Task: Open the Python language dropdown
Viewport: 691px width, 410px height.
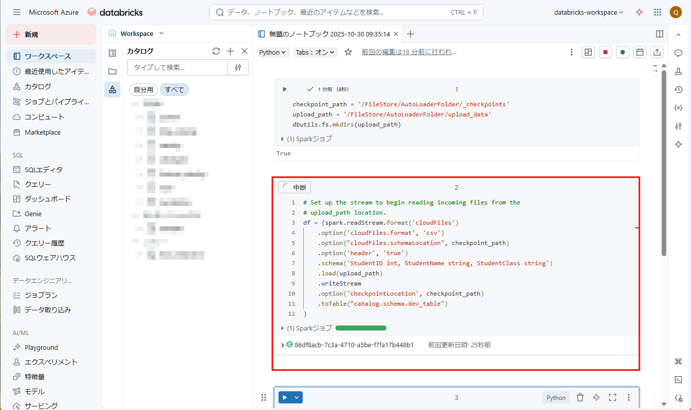Action: [x=273, y=52]
